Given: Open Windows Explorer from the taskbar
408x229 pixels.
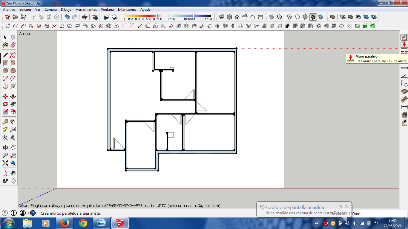Looking at the screenshot, I should (27, 223).
